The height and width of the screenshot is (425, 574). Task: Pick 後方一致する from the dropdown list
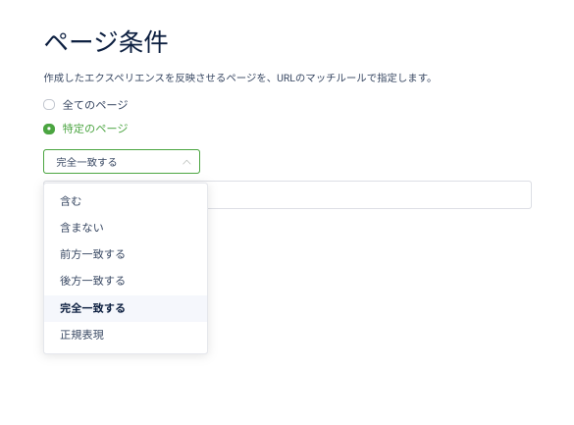click(x=126, y=281)
